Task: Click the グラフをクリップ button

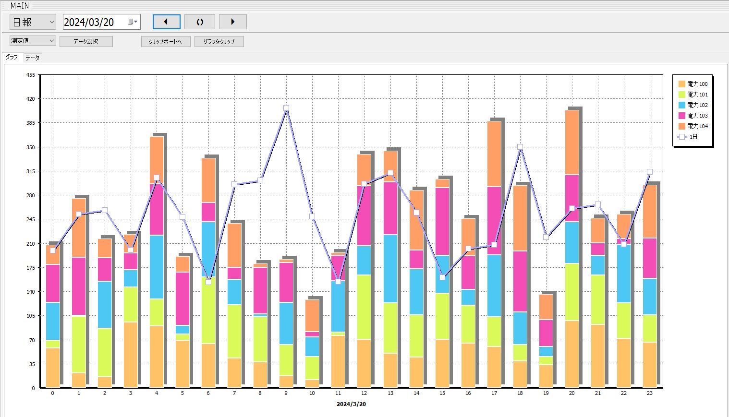Action: pyautogui.click(x=219, y=42)
